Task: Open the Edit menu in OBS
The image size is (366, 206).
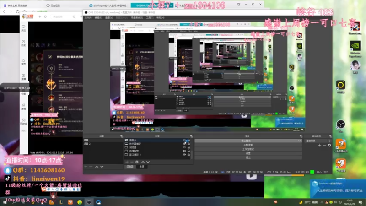Action: pyautogui.click(x=98, y=18)
